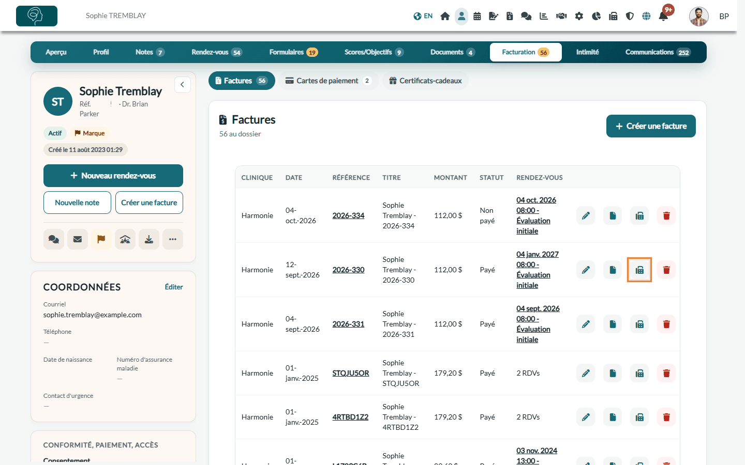Open the ellipsis more-actions button in patient card
This screenshot has height=465, width=745.
(x=173, y=239)
